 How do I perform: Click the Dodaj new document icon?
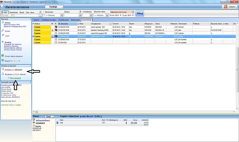tap(2, 22)
